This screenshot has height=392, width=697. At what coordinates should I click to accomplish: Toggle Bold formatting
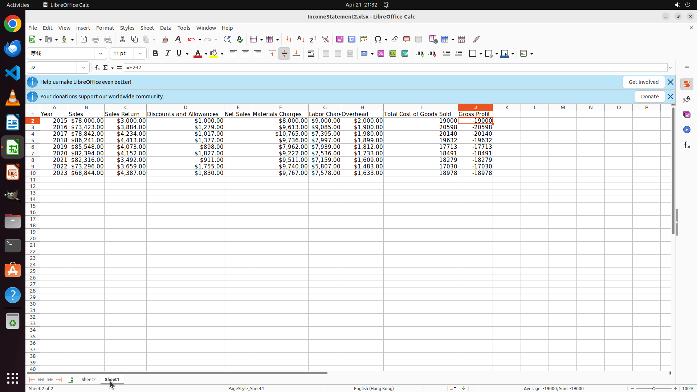pos(155,54)
